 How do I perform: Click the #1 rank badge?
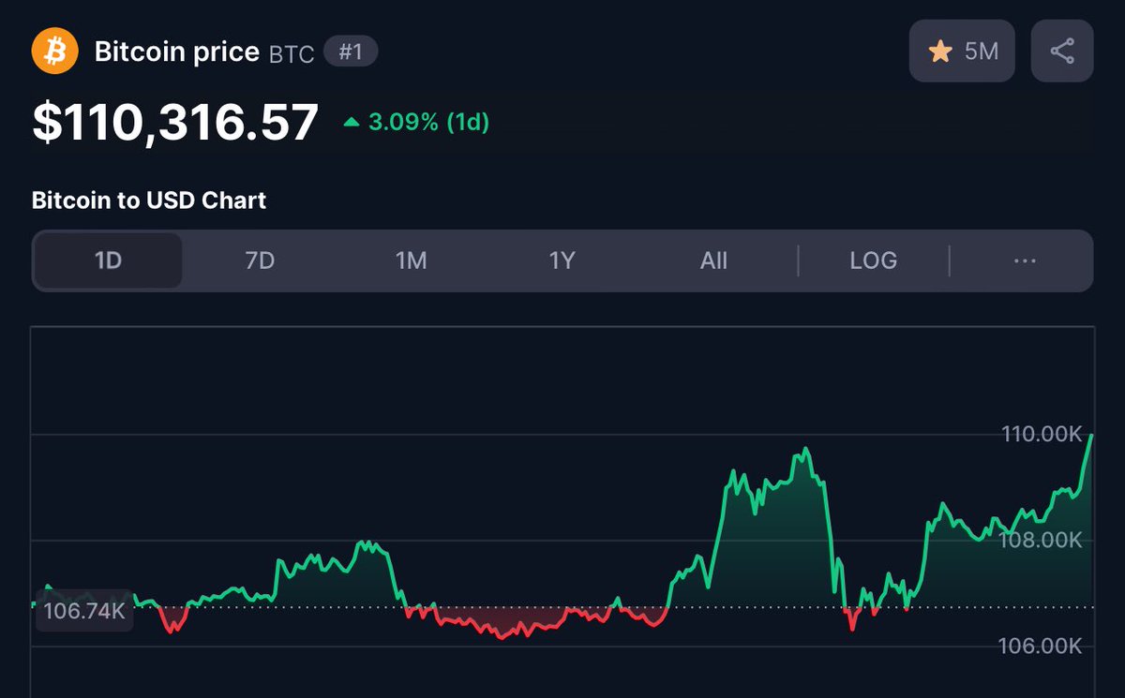pos(351,52)
